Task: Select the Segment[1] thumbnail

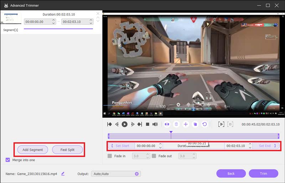Action: (x=11, y=18)
